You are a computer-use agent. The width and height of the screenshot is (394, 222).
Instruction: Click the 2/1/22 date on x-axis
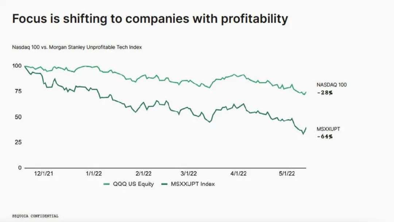click(x=143, y=173)
